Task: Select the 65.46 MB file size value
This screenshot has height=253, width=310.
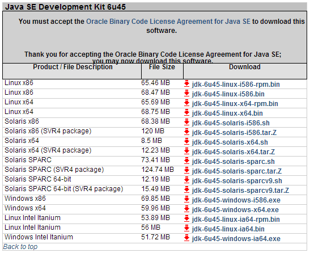Action: 155,83
